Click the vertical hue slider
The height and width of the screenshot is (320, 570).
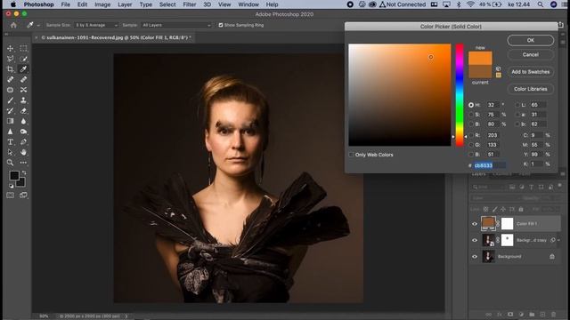tap(460, 95)
